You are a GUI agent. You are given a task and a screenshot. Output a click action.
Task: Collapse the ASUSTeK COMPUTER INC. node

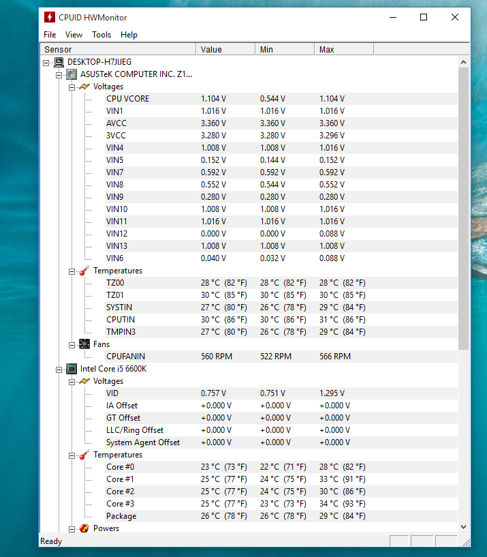(x=59, y=75)
